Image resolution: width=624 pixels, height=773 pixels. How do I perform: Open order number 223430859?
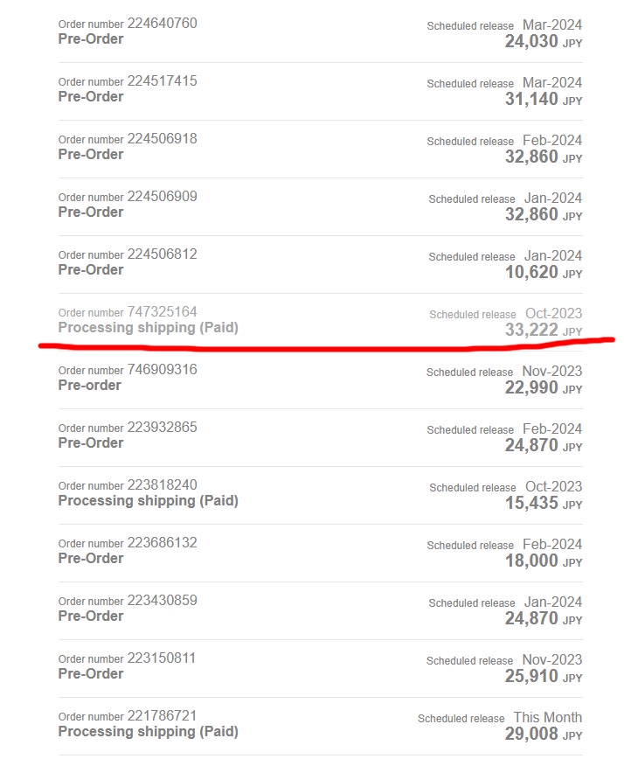click(163, 600)
